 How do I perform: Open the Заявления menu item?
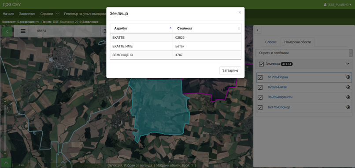pyautogui.click(x=27, y=14)
